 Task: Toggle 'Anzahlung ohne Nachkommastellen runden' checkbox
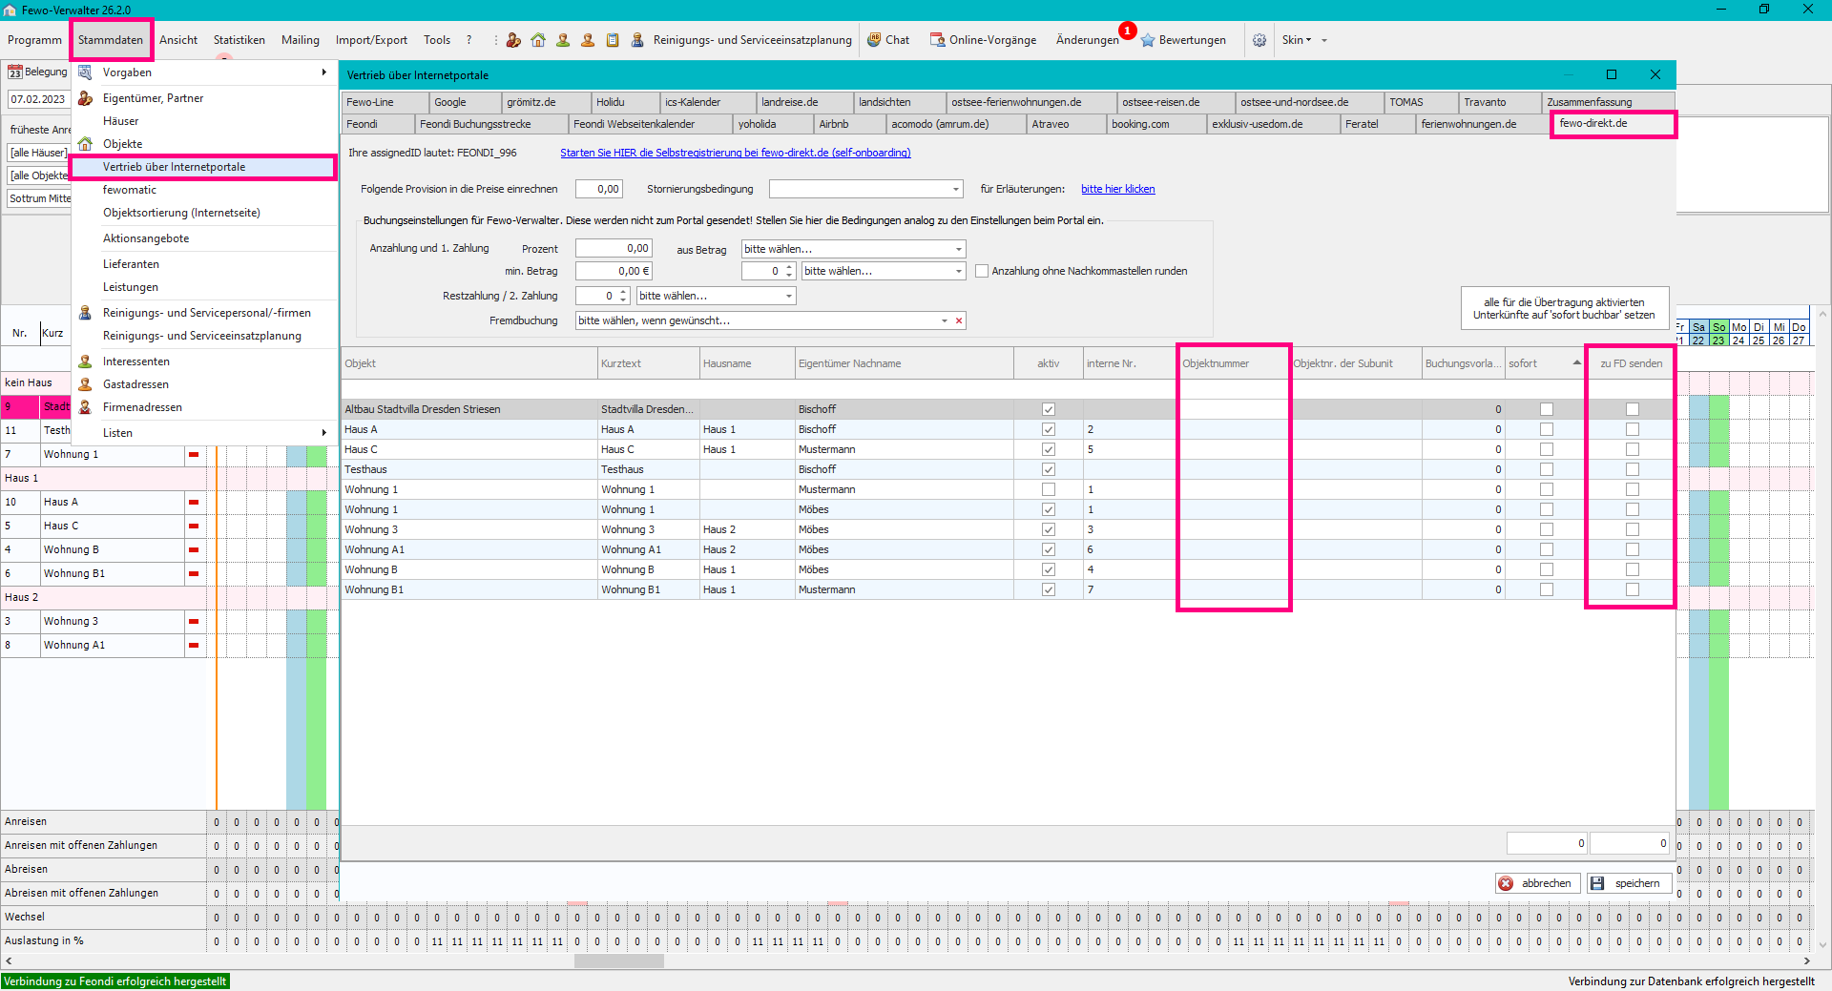[x=982, y=272]
